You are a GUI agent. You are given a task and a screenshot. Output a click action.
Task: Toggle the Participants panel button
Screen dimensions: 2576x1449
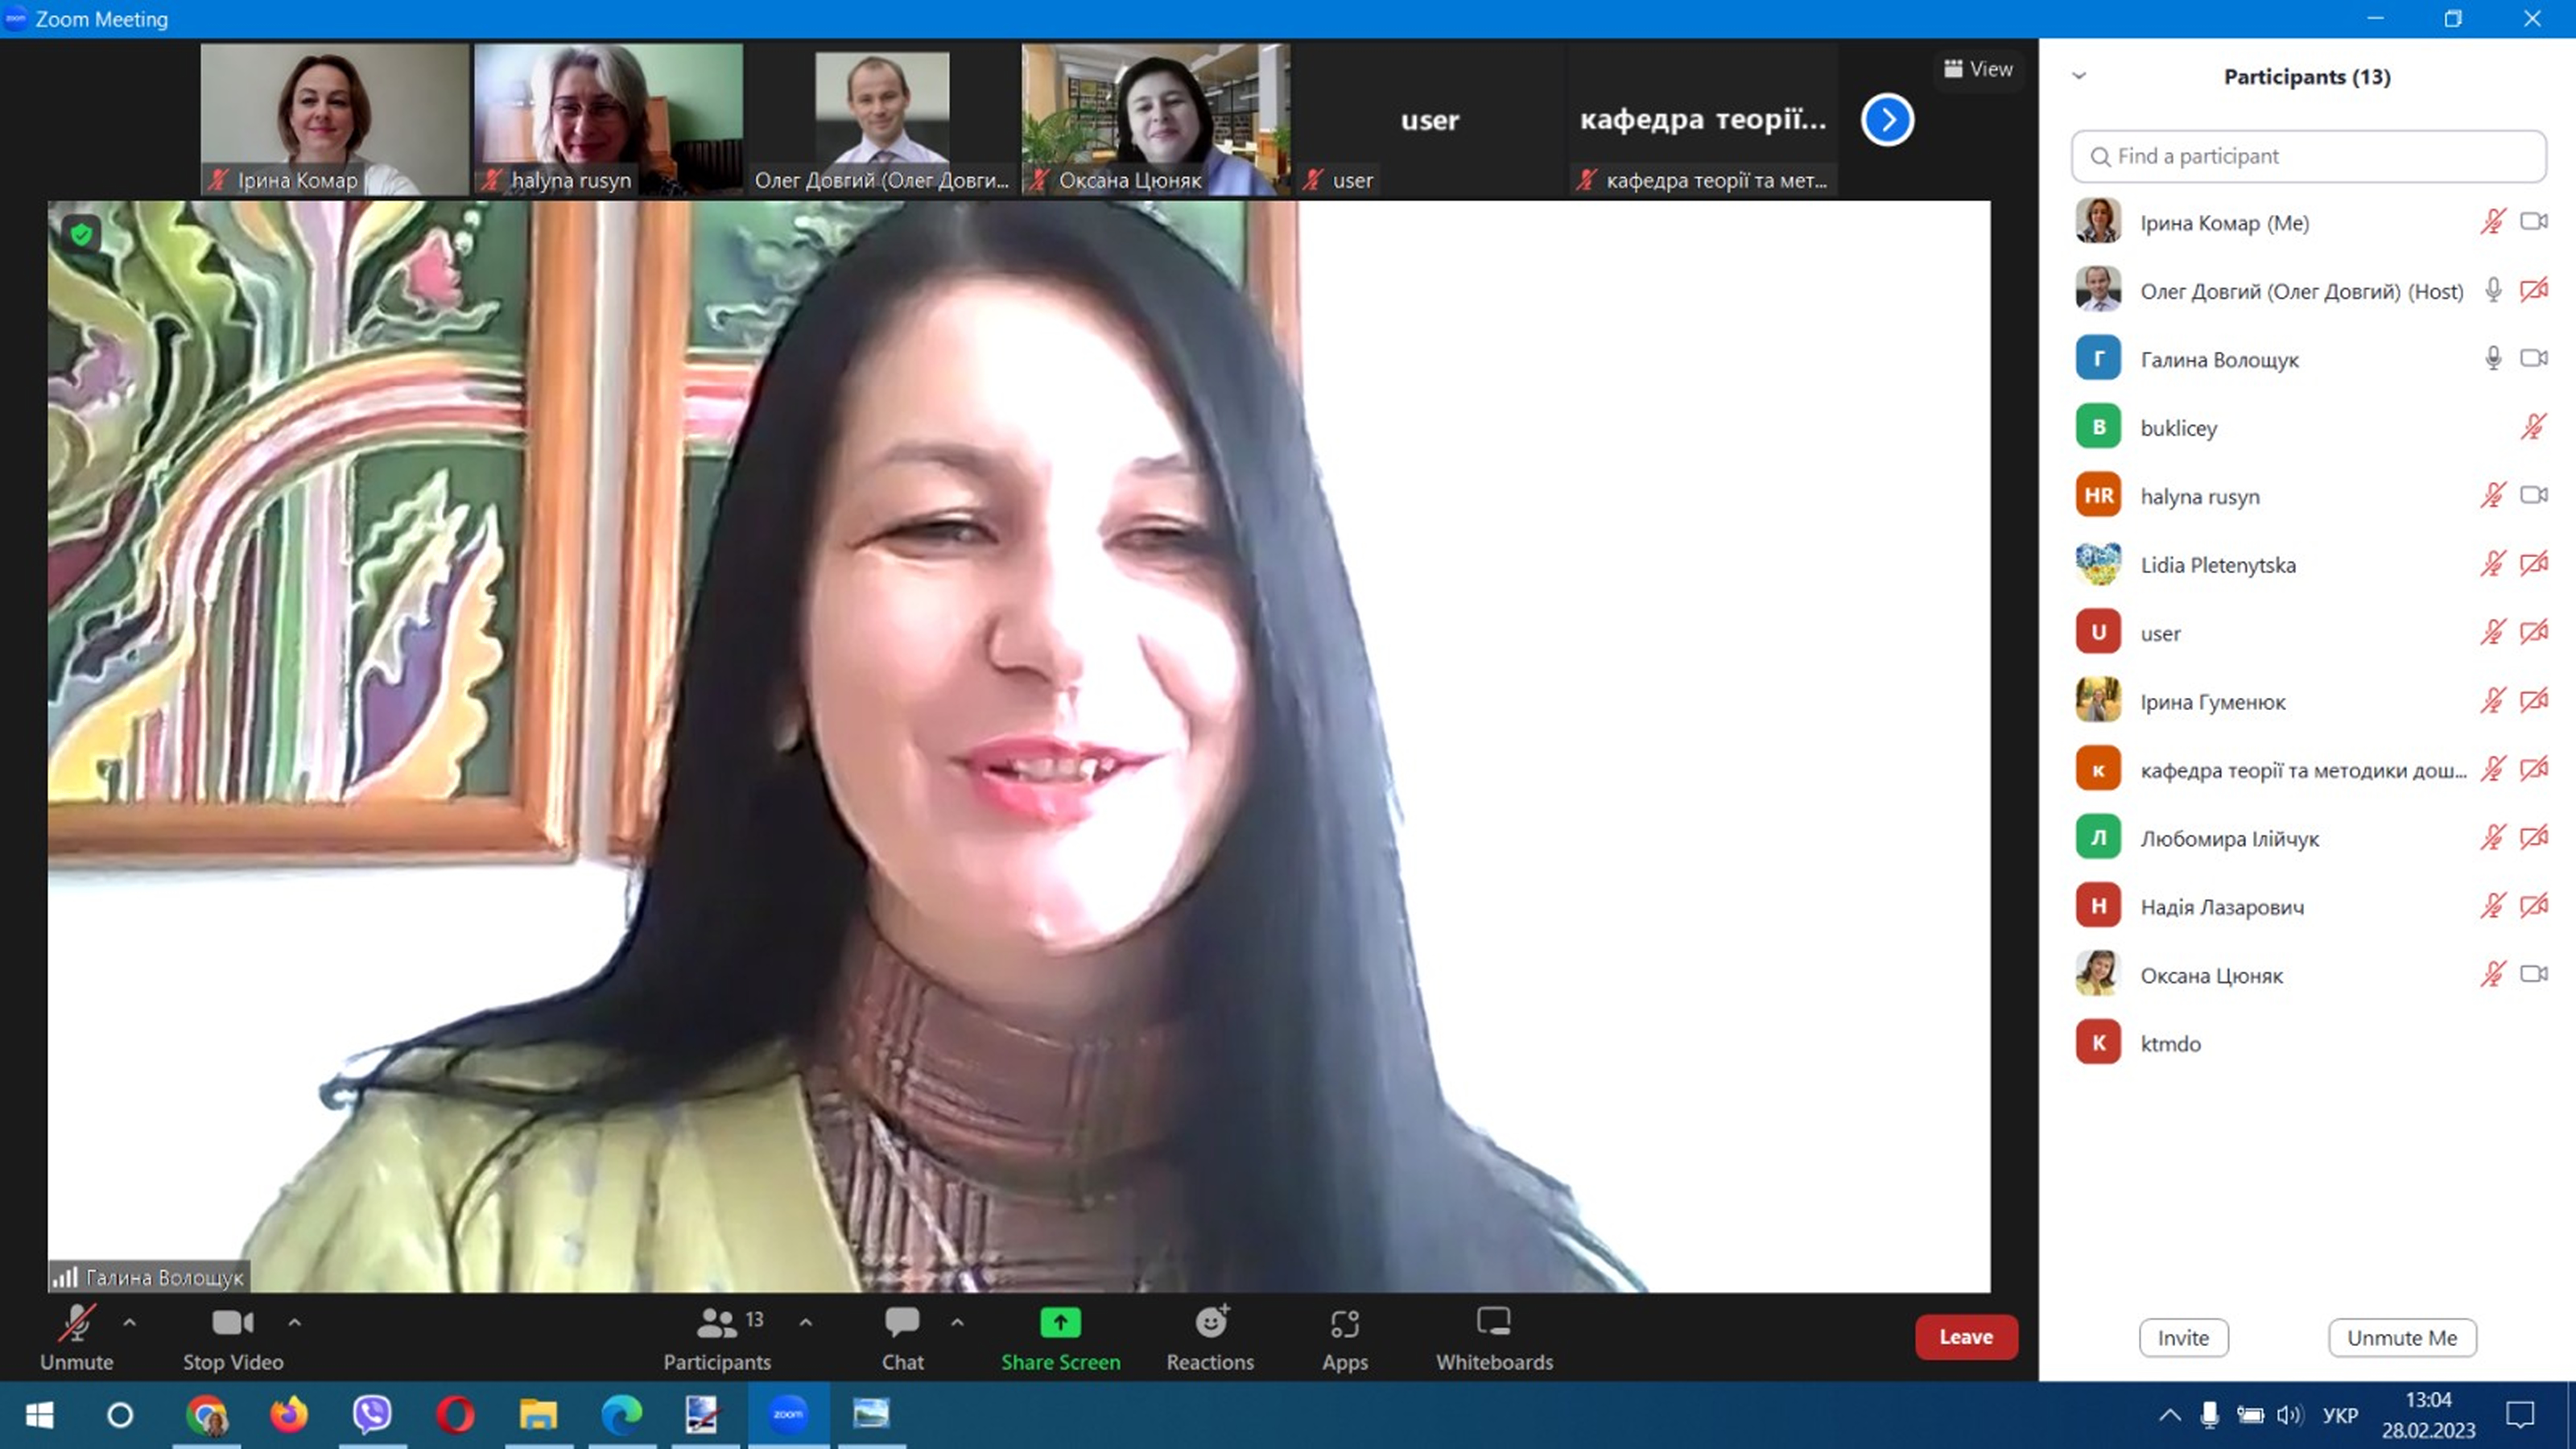click(717, 1323)
